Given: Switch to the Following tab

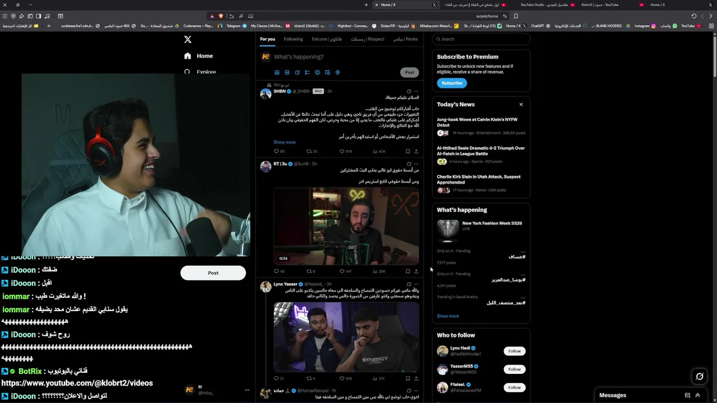Looking at the screenshot, I should pyautogui.click(x=293, y=39).
